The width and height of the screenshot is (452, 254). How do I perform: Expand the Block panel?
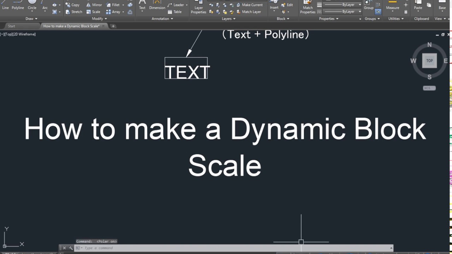[283, 19]
